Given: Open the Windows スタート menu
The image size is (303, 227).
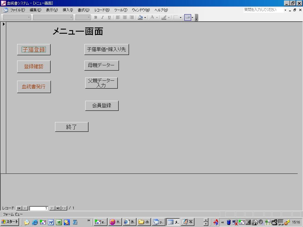Looking at the screenshot, I should click(10, 222).
